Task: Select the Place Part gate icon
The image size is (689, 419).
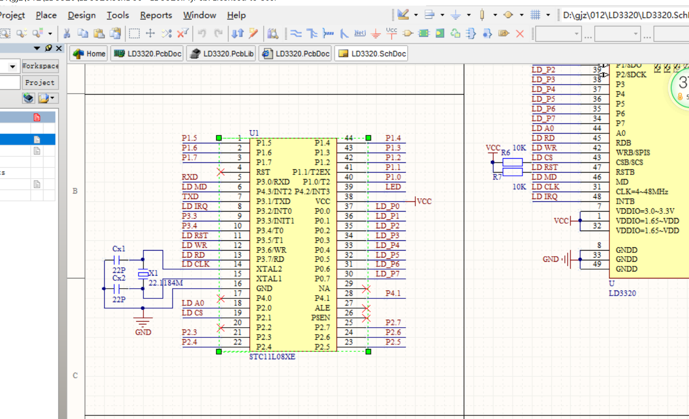Action: tap(408, 33)
